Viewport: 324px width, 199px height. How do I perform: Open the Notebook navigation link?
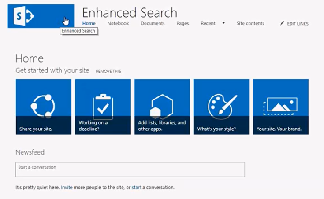[118, 23]
